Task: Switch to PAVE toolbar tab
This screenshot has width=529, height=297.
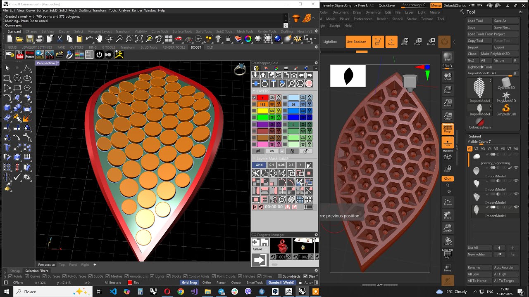Action: point(61,47)
